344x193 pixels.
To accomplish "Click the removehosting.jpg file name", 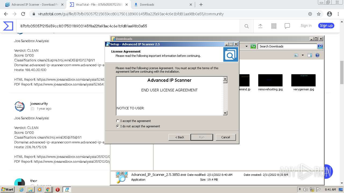I will [x=270, y=89].
